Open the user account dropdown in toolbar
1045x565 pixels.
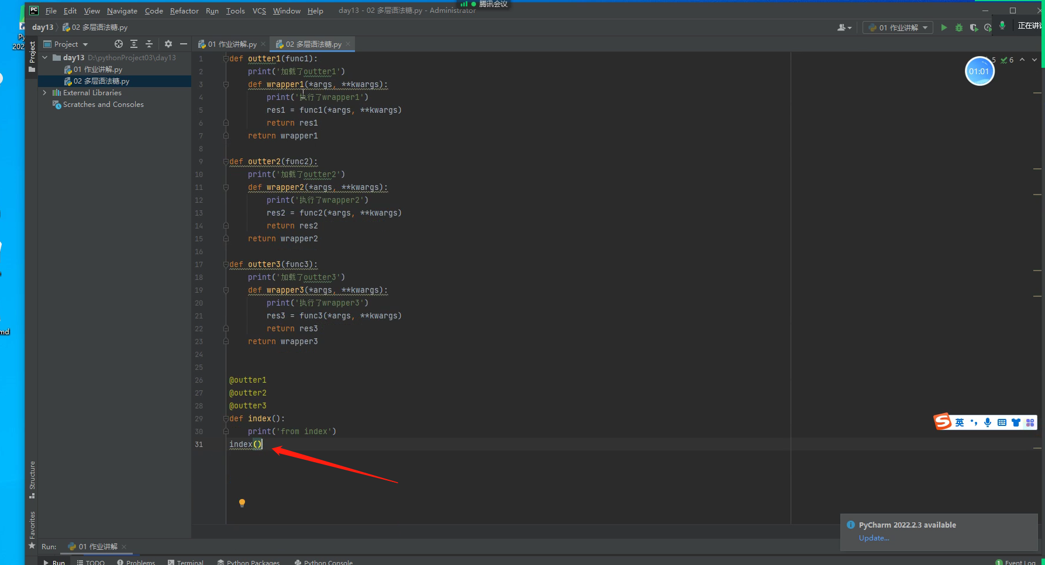[844, 27]
